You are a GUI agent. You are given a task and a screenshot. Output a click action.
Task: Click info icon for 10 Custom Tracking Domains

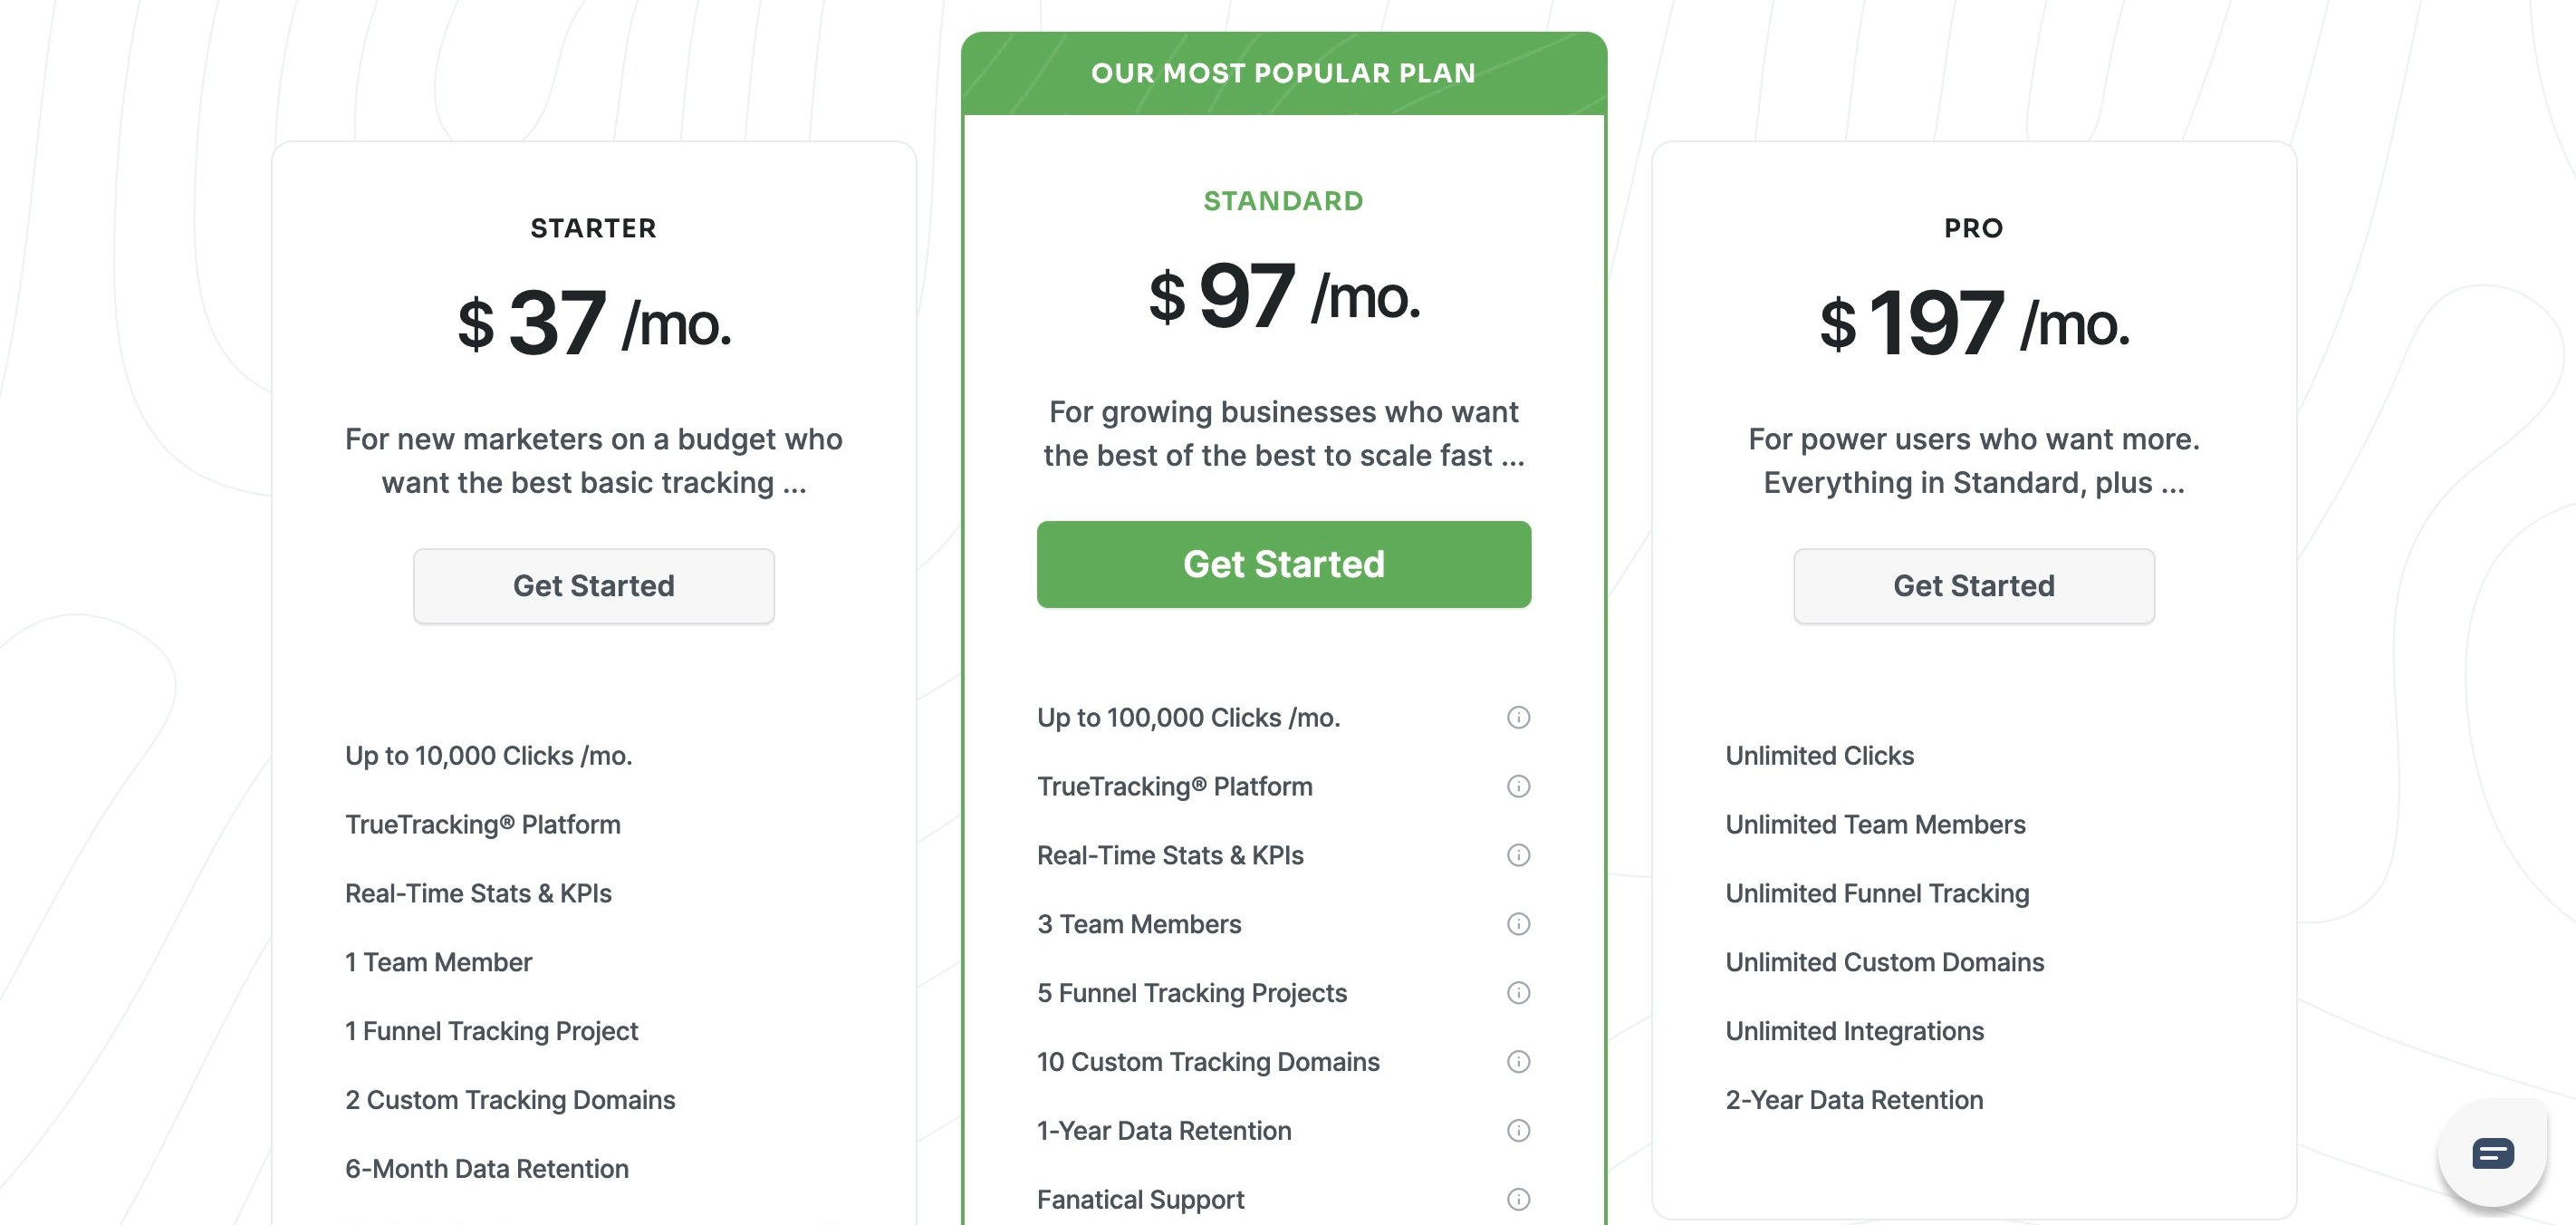(1518, 1062)
